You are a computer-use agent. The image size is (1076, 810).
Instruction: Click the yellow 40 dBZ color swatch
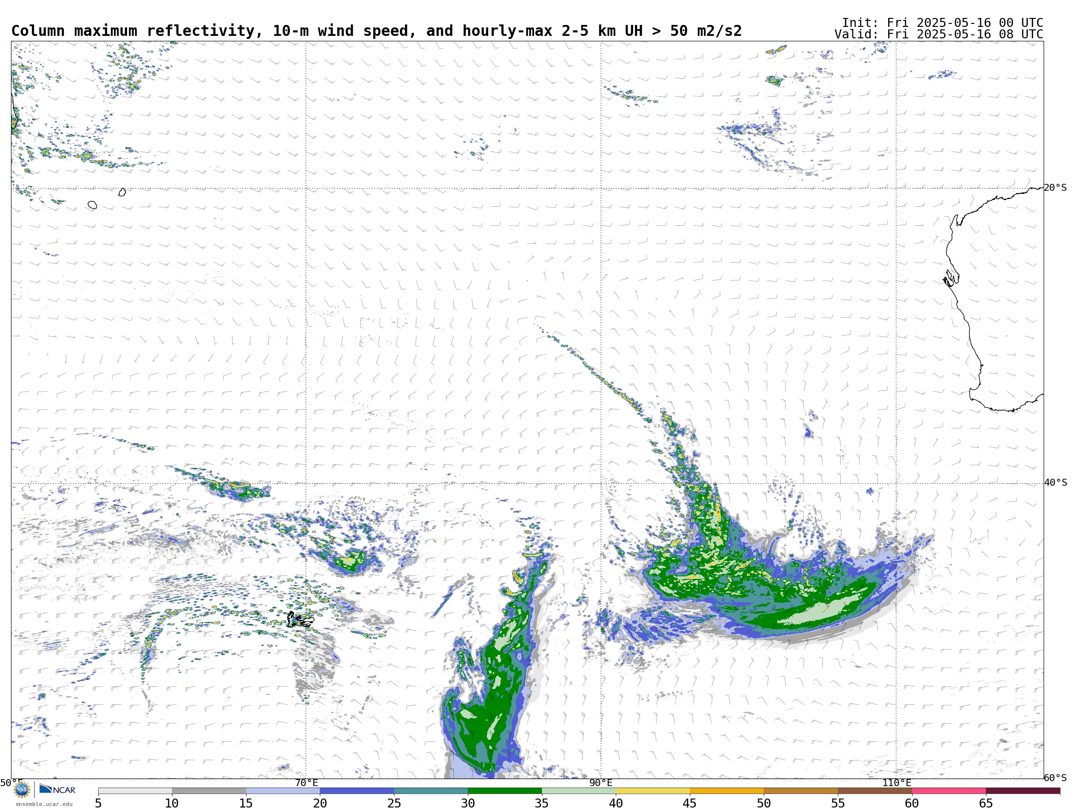[653, 791]
